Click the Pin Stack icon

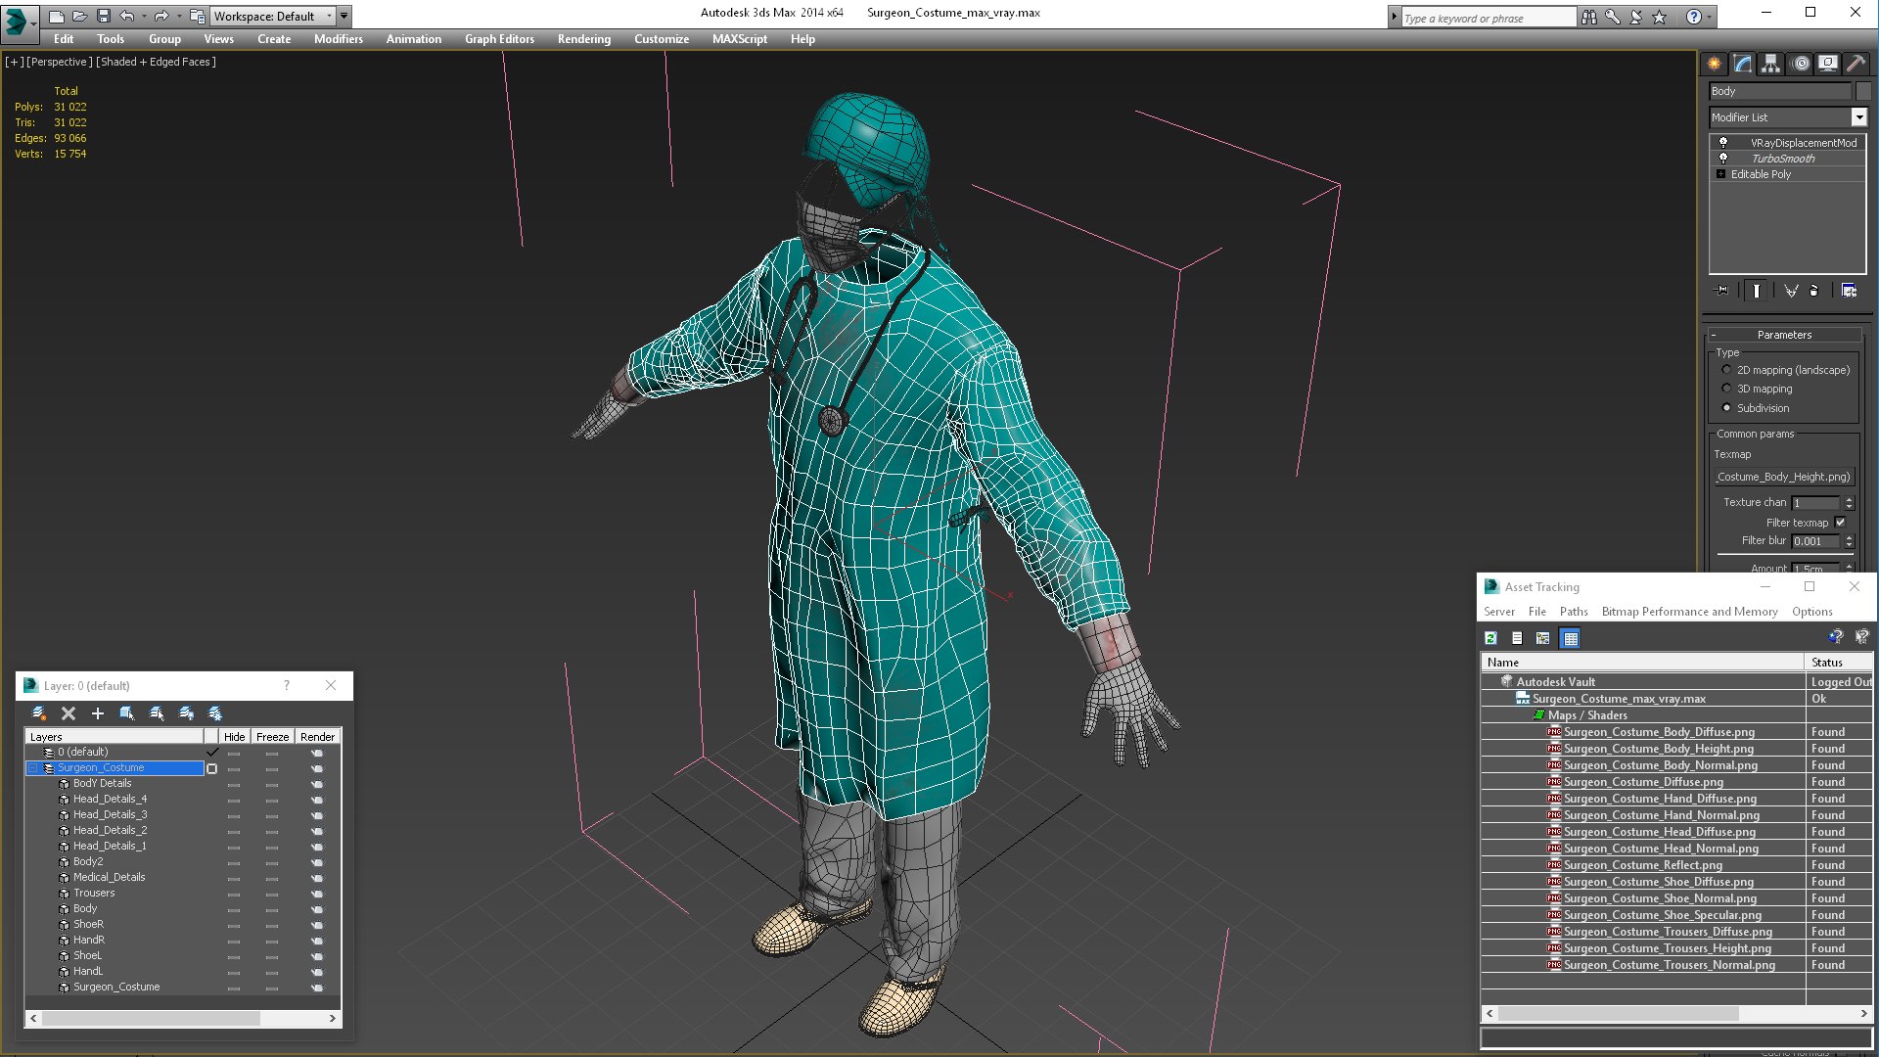coord(1722,291)
